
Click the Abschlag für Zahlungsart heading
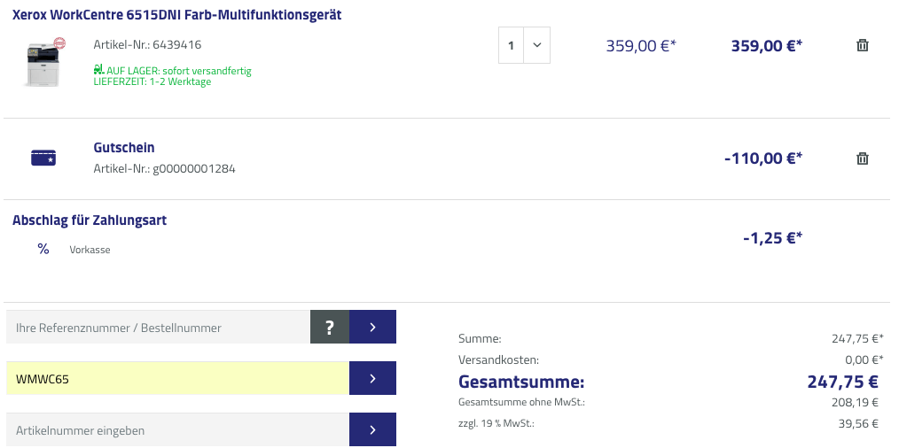pos(90,220)
